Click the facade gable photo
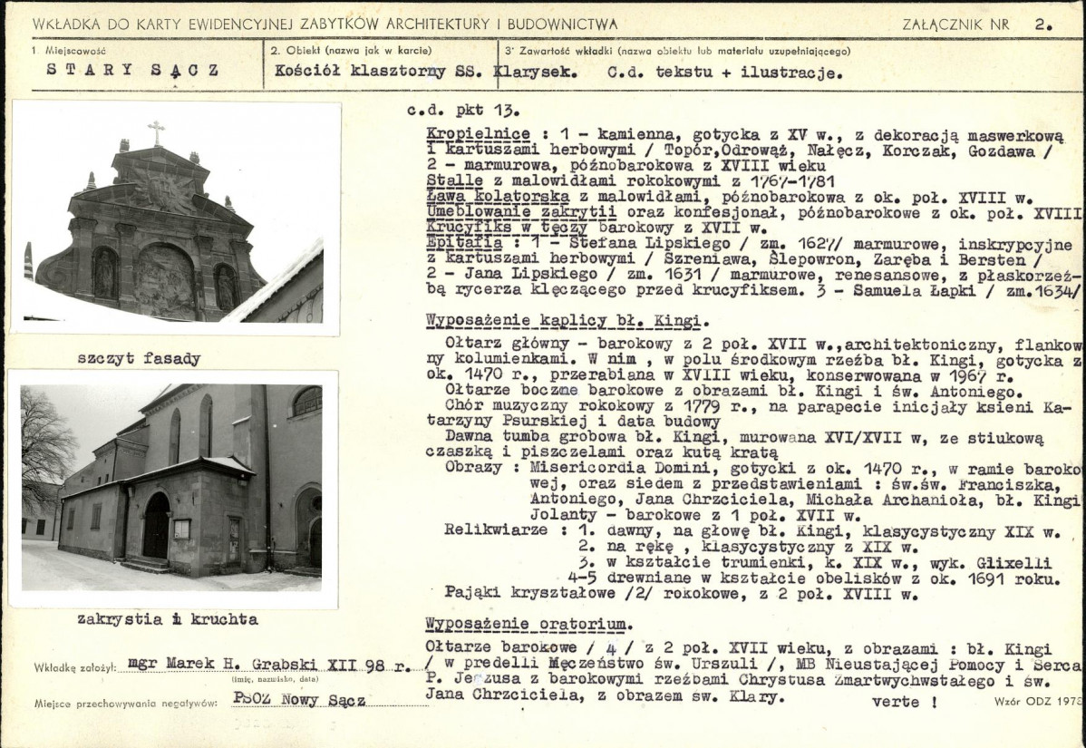The width and height of the screenshot is (1086, 748). tap(175, 219)
